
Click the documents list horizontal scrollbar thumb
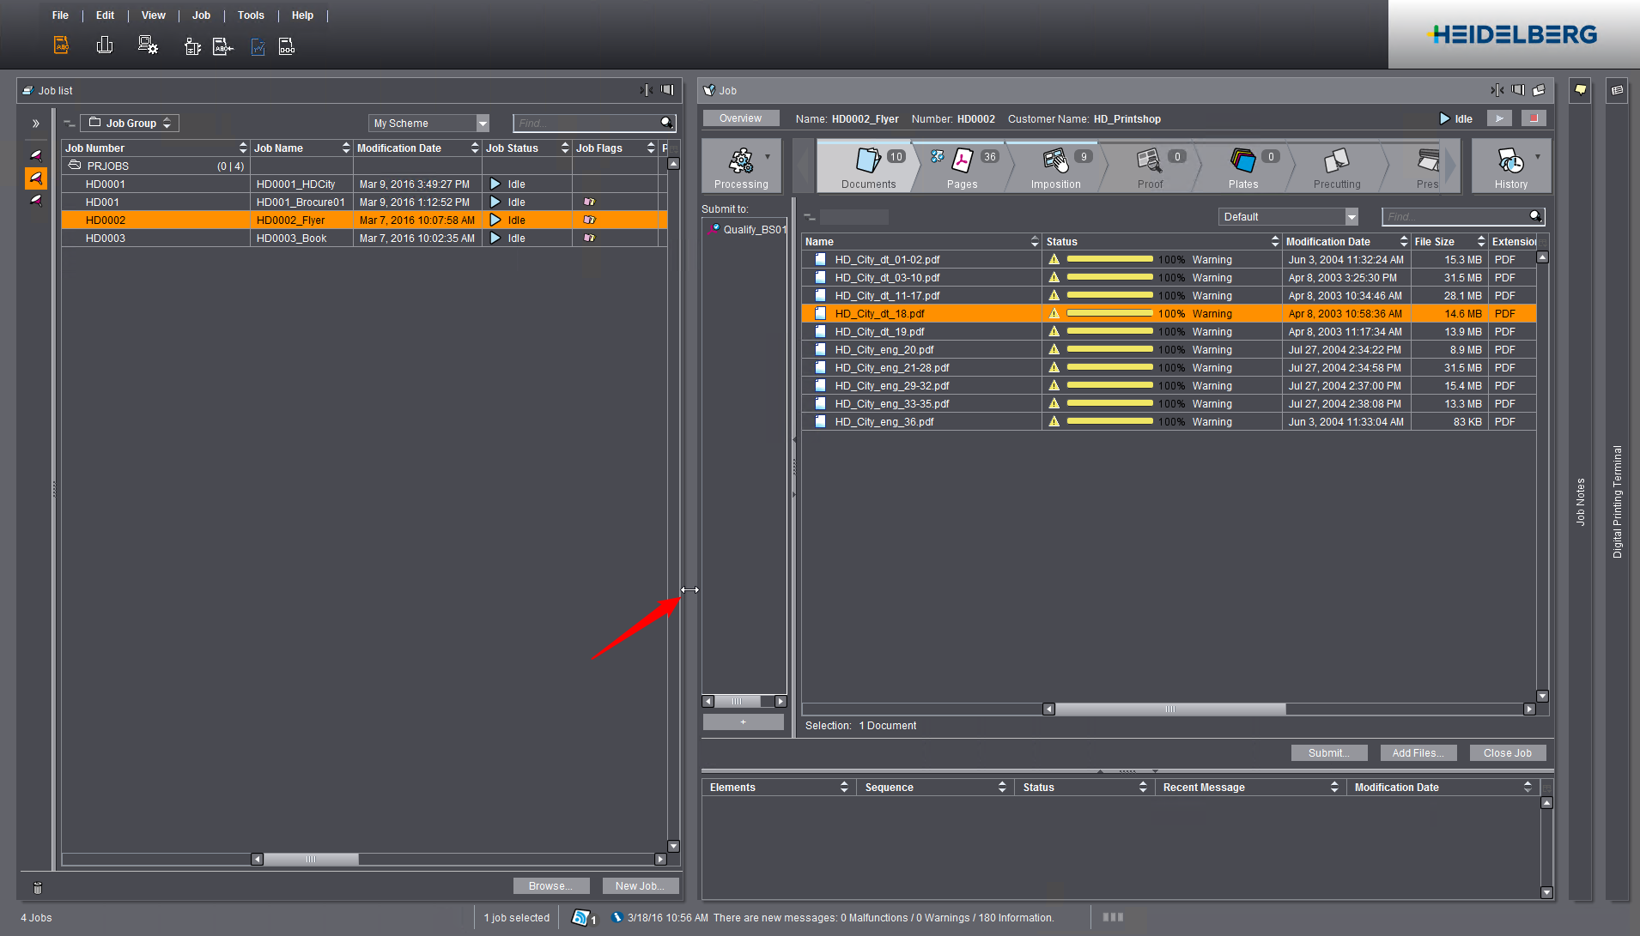pyautogui.click(x=1169, y=710)
